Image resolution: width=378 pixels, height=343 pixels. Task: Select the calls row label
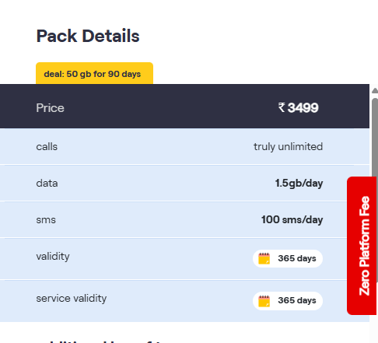pyautogui.click(x=47, y=147)
